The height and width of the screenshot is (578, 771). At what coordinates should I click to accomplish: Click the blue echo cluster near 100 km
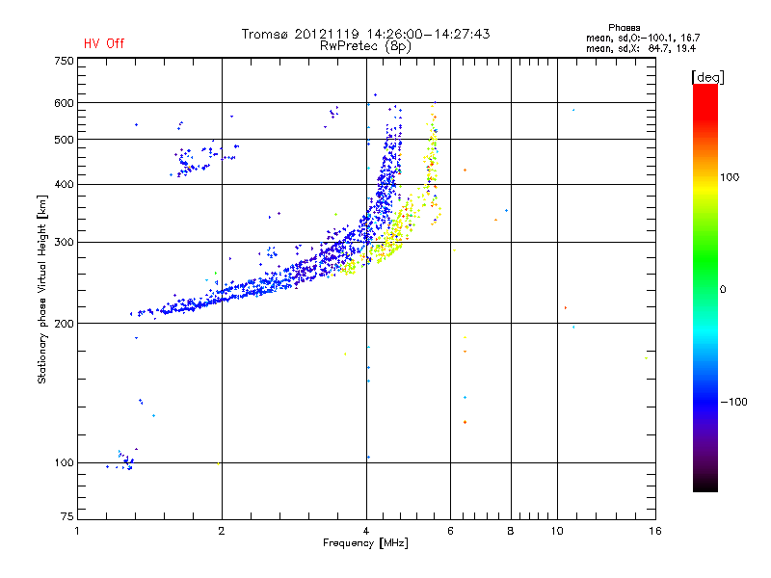pos(123,460)
